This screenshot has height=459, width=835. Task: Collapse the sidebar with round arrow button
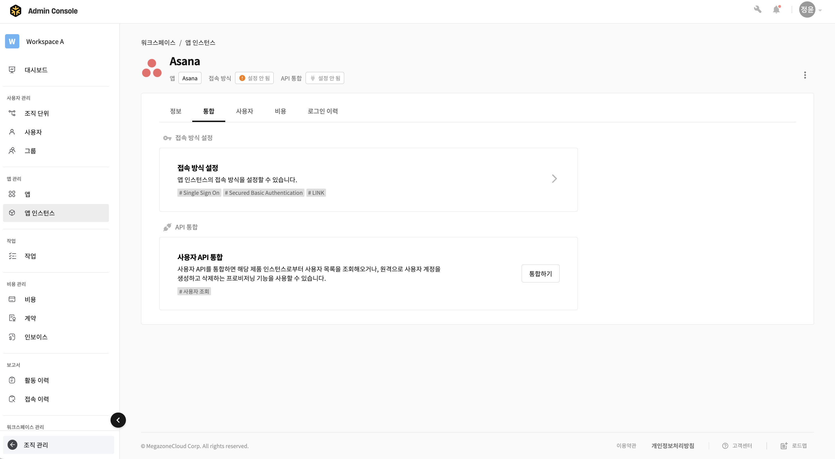pyautogui.click(x=118, y=420)
